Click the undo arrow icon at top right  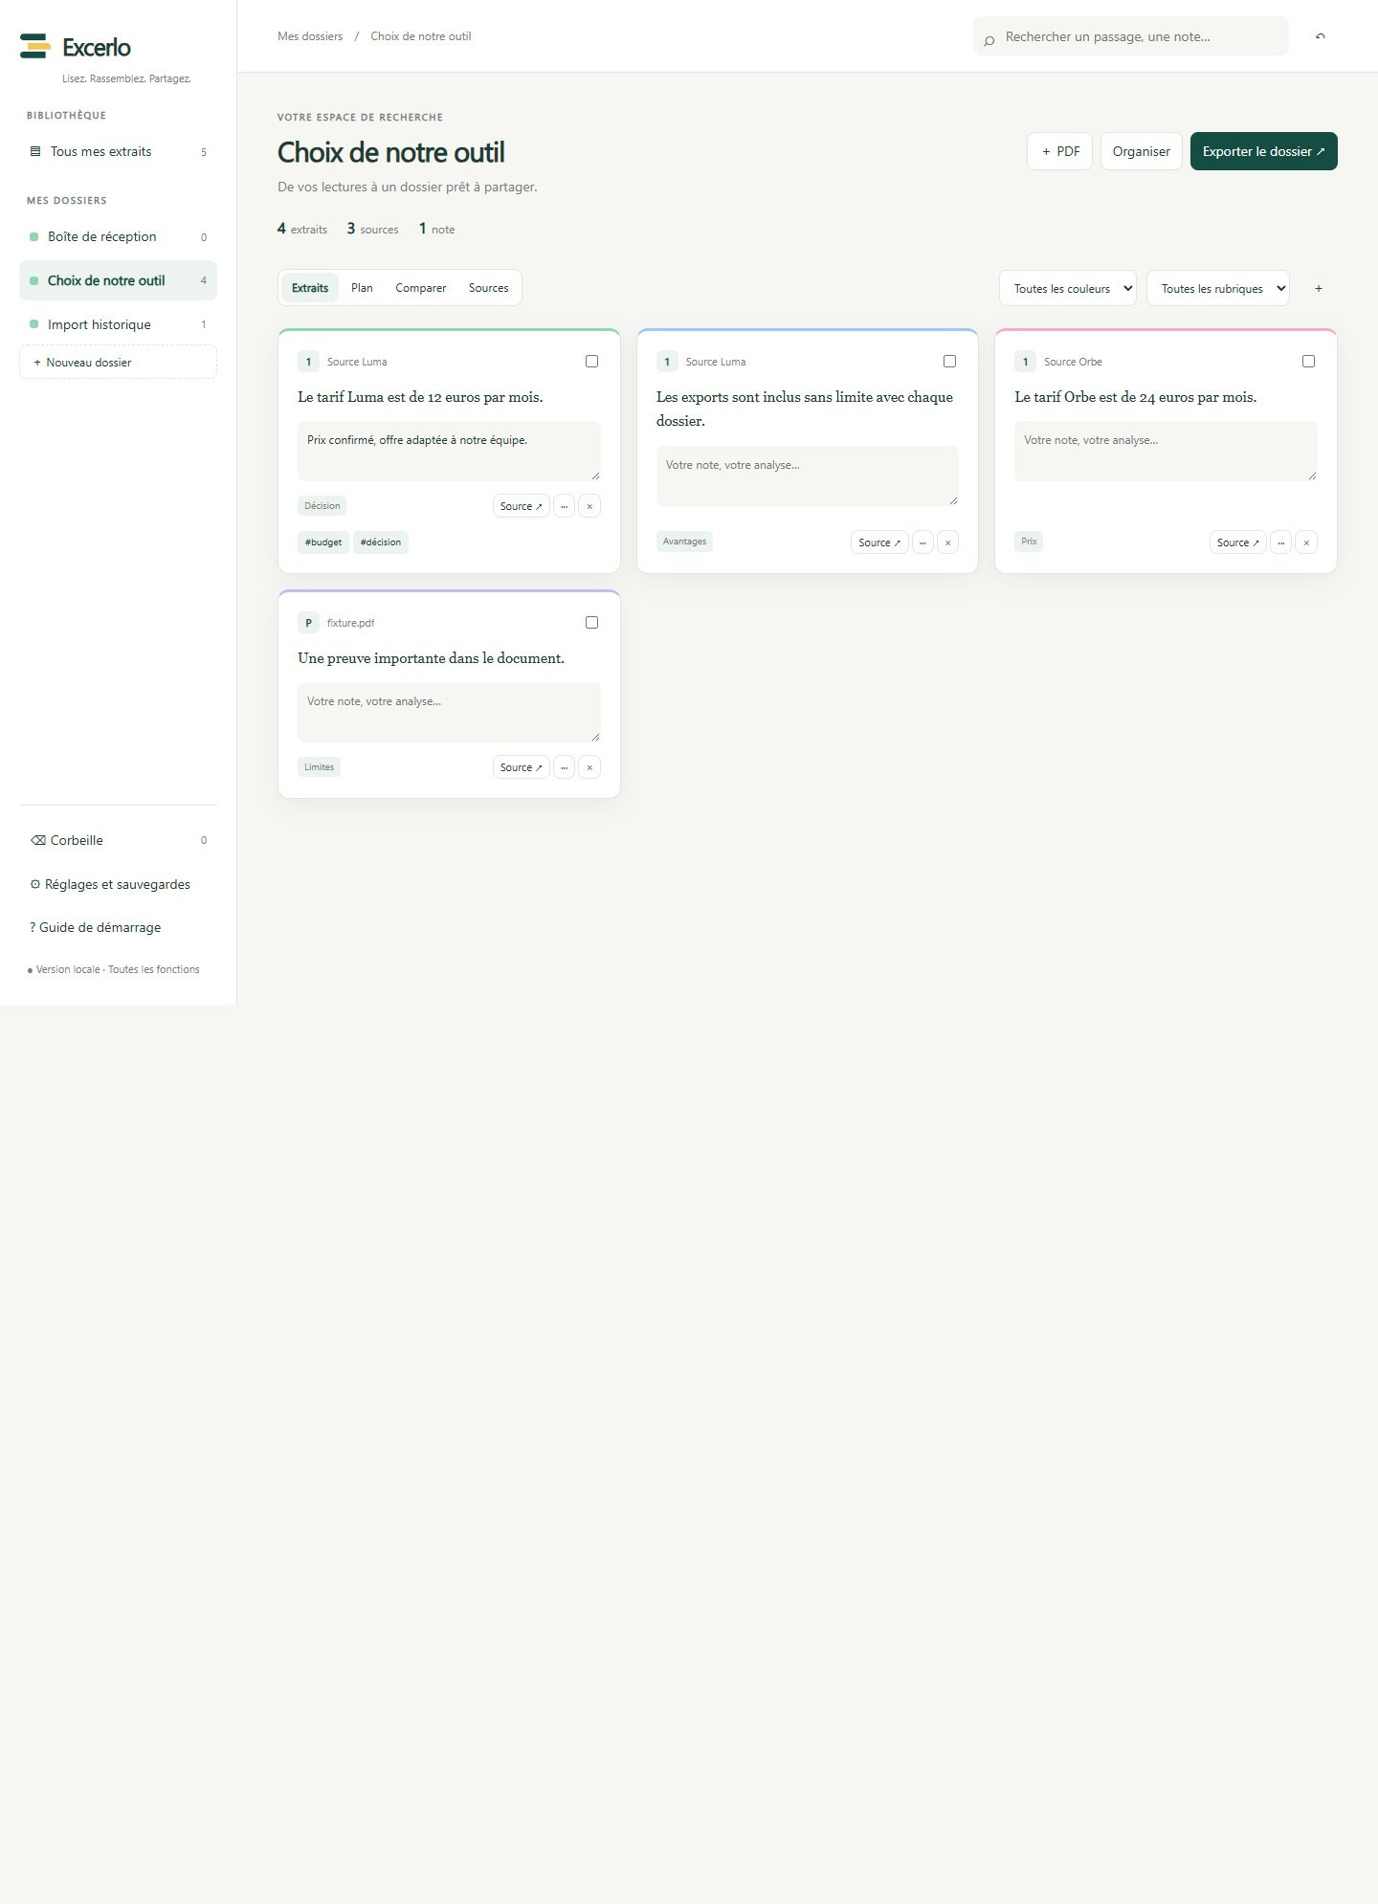[1321, 36]
